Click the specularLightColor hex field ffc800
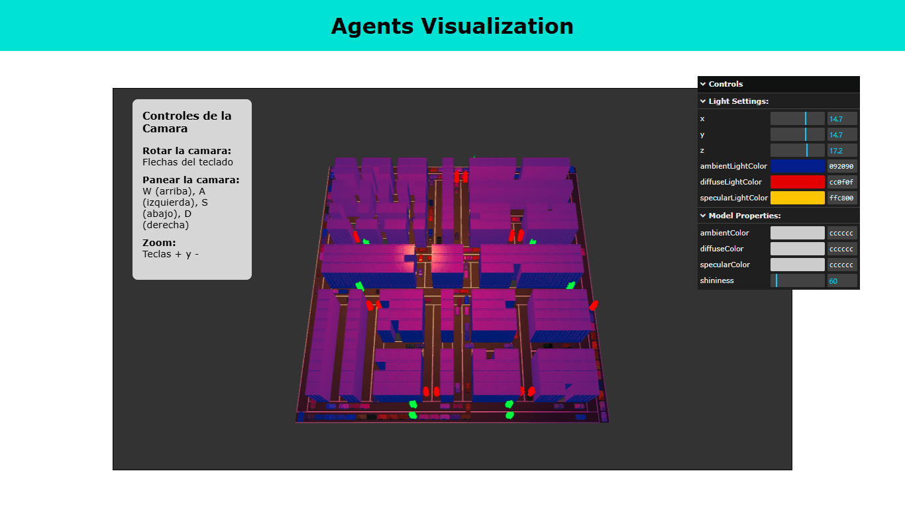Viewport: 905px width, 508px height. pyautogui.click(x=842, y=198)
